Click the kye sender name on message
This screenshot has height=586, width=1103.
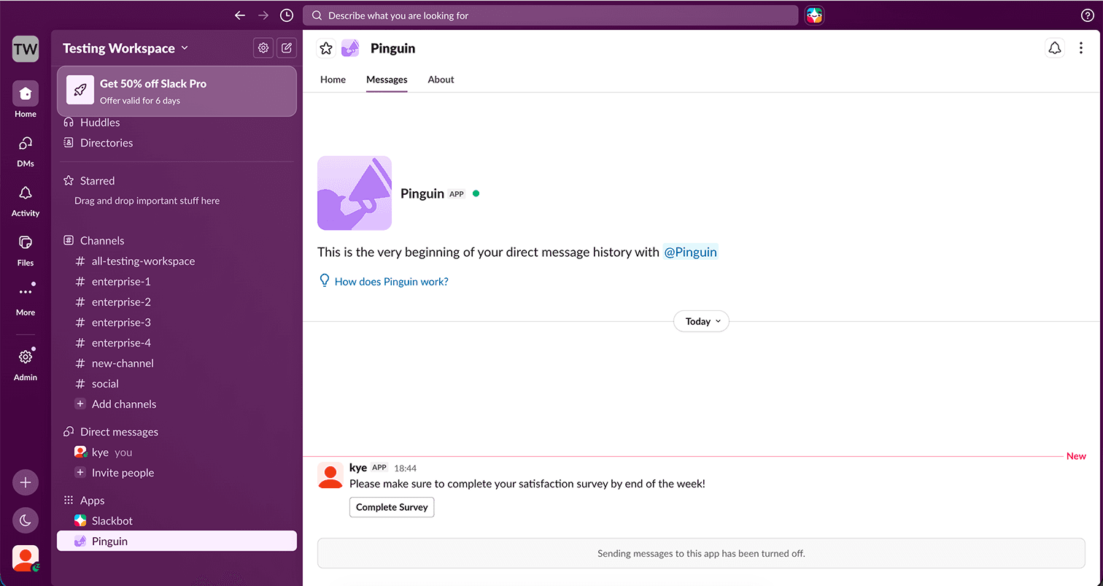[x=358, y=468]
